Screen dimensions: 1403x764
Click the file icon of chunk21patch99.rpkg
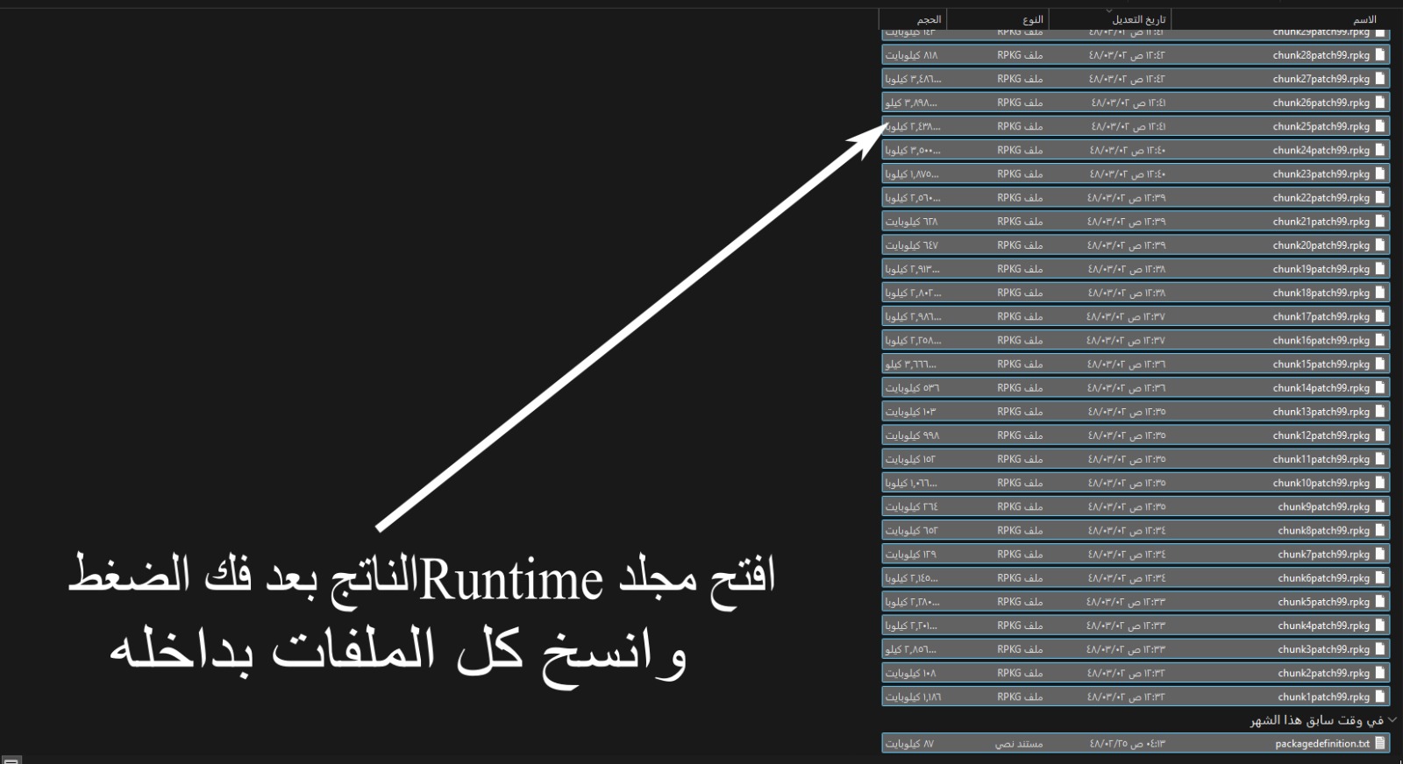click(1381, 221)
